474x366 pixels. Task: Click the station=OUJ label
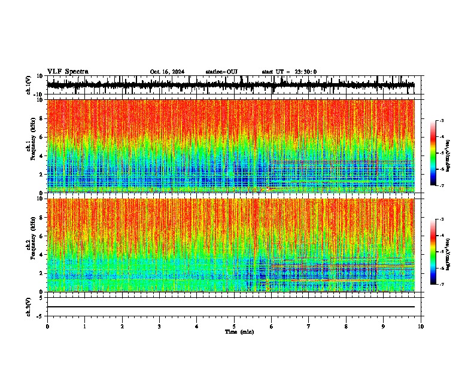[x=221, y=72]
